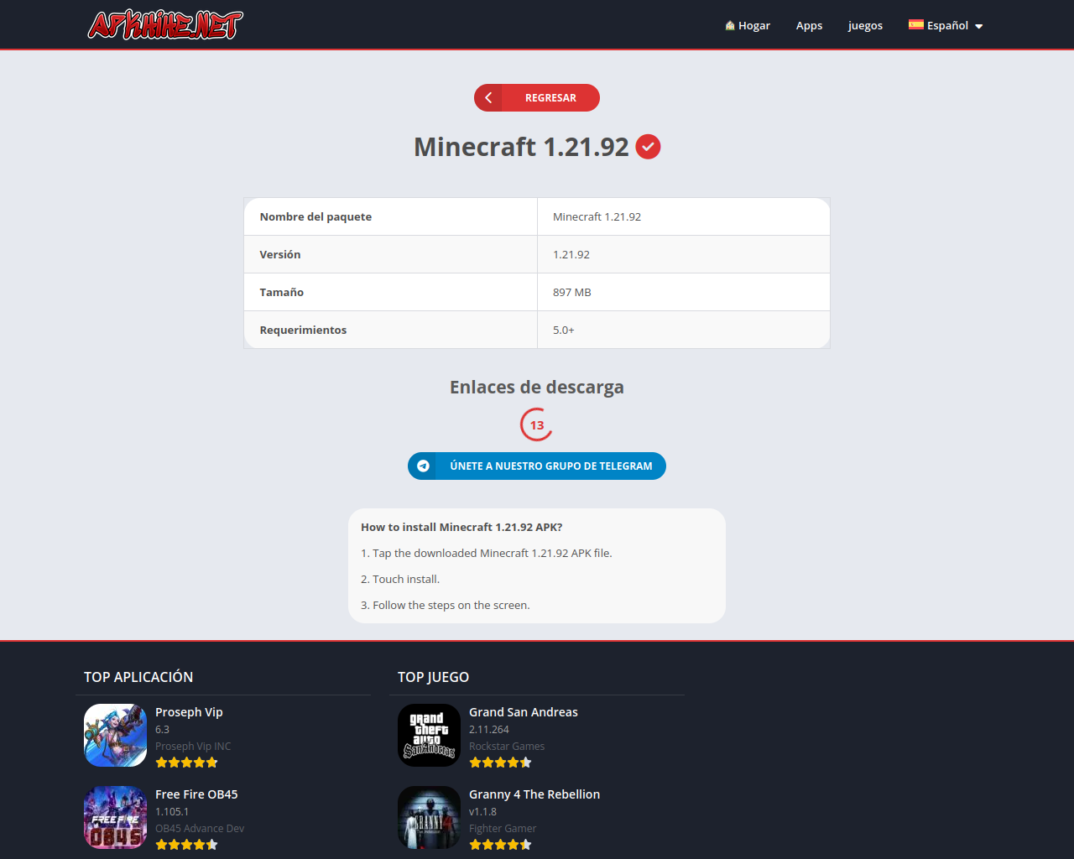Click version v1.1.8 under Granny 4
The height and width of the screenshot is (859, 1074).
(x=482, y=811)
